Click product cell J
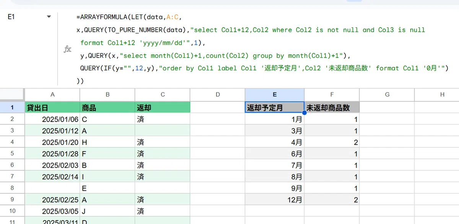 click(107, 211)
